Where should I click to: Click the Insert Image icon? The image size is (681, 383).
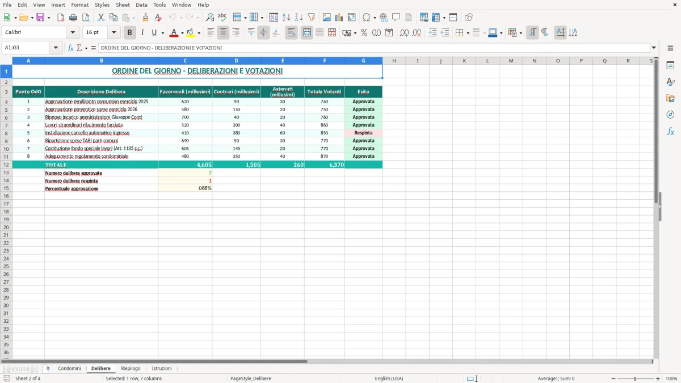[x=327, y=18]
